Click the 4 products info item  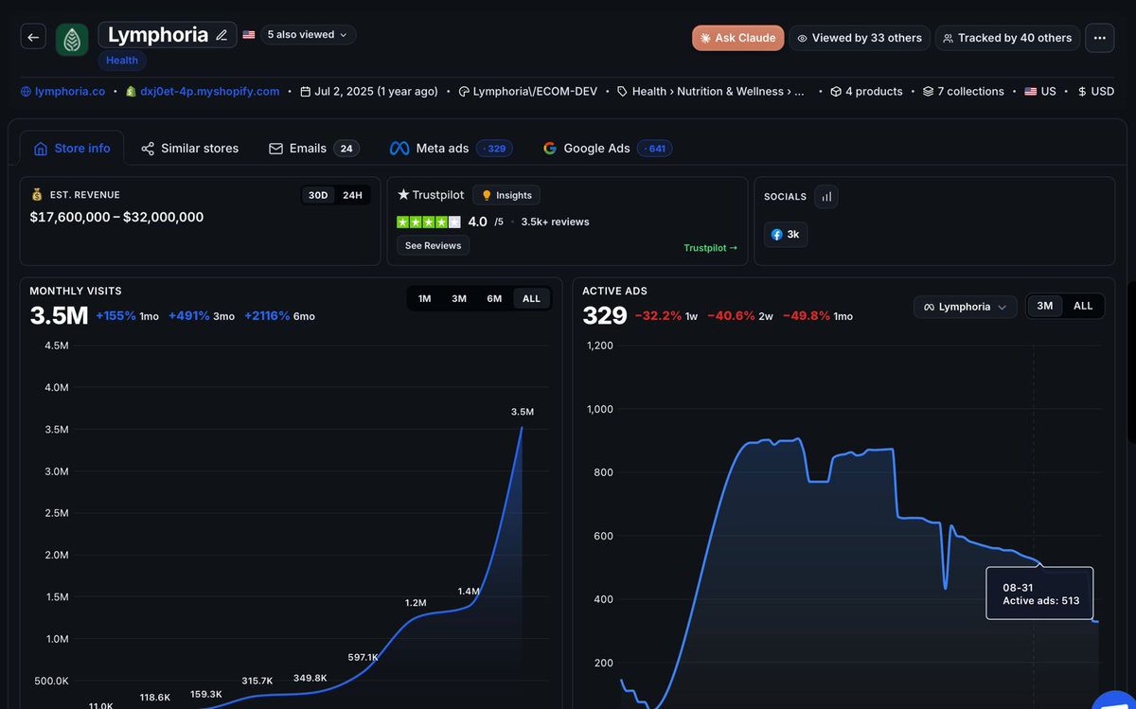(866, 92)
